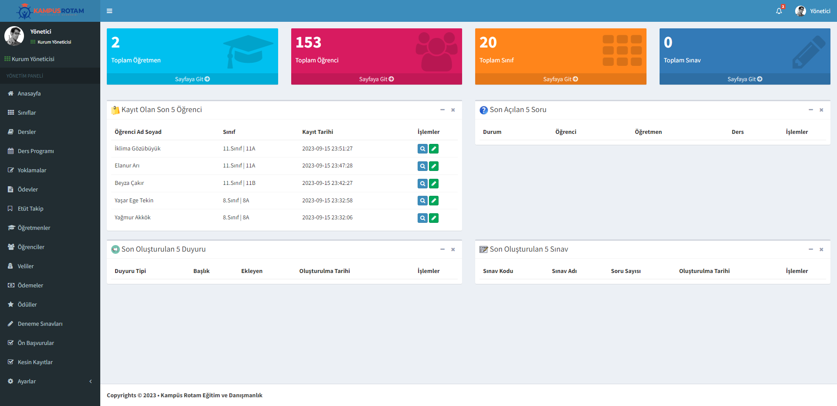View details for İklima Gözübüyük

click(422, 149)
